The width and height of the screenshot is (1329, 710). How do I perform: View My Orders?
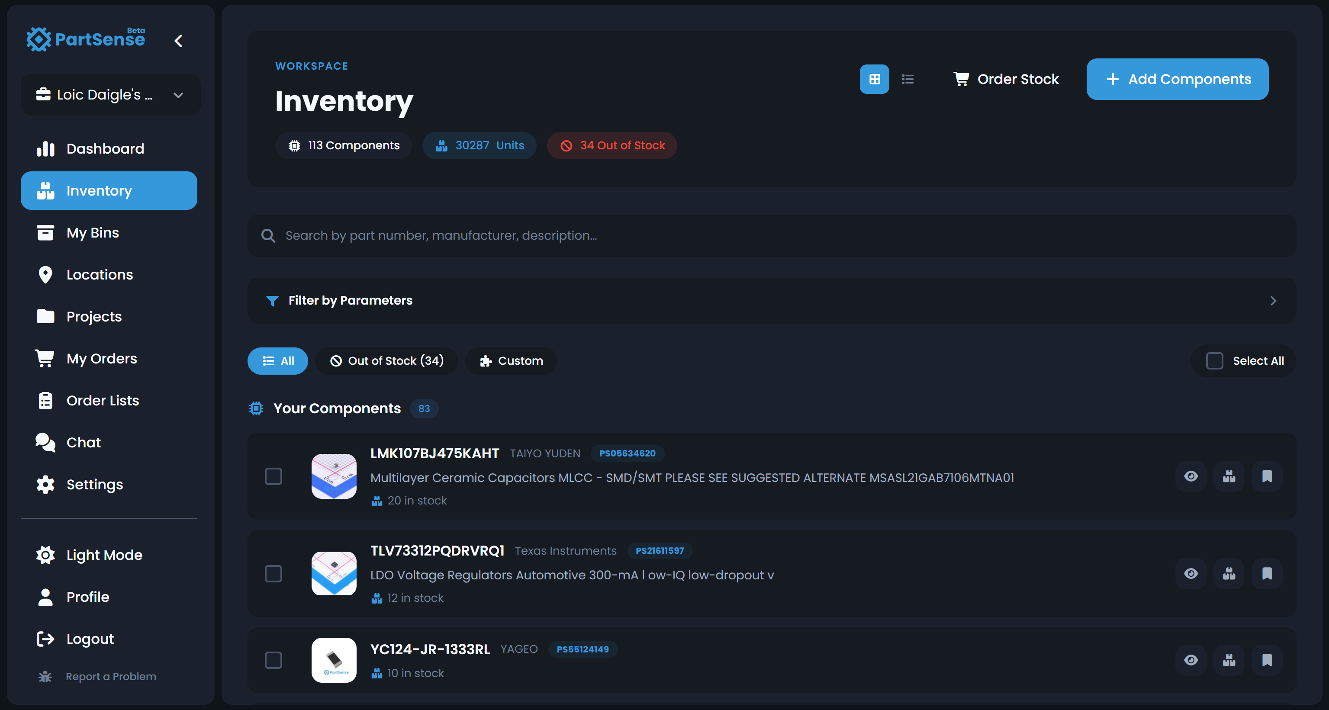(109, 358)
